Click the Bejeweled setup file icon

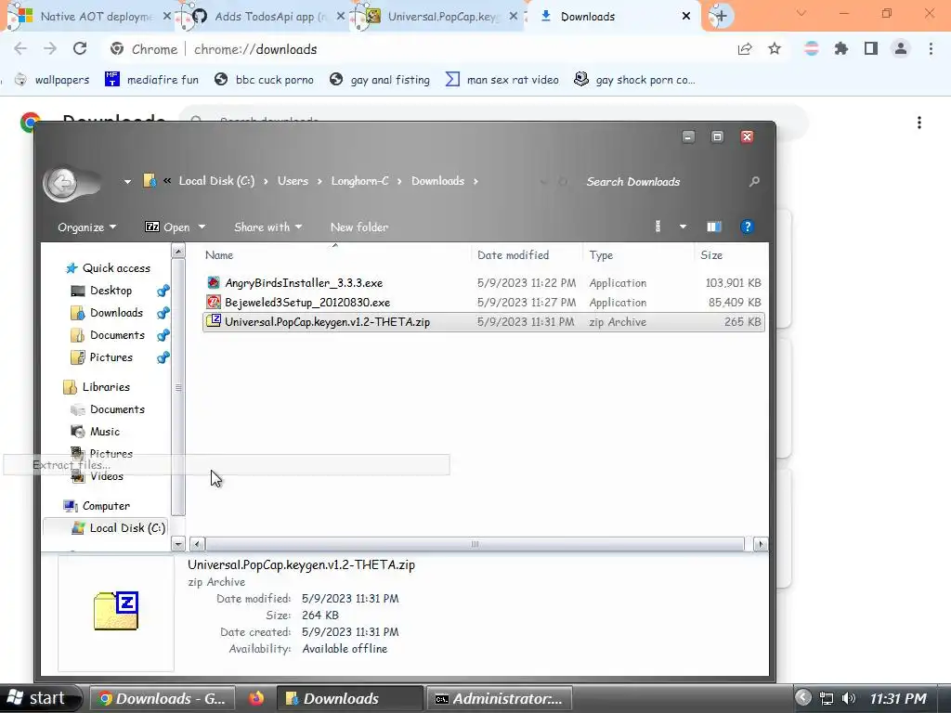click(214, 302)
